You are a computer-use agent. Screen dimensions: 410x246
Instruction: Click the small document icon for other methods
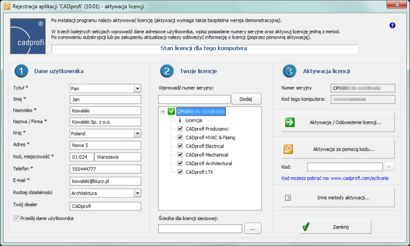288,198
